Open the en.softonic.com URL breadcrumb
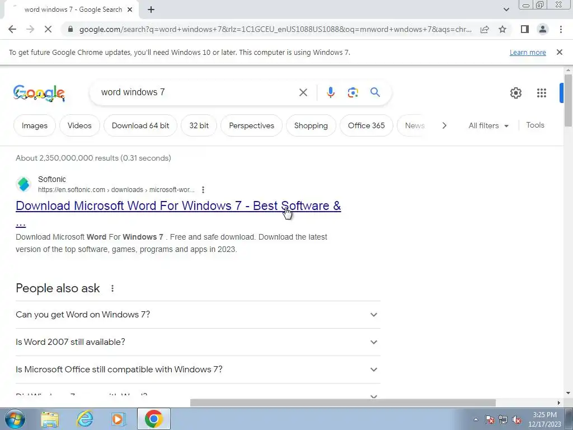573x430 pixels. click(116, 190)
